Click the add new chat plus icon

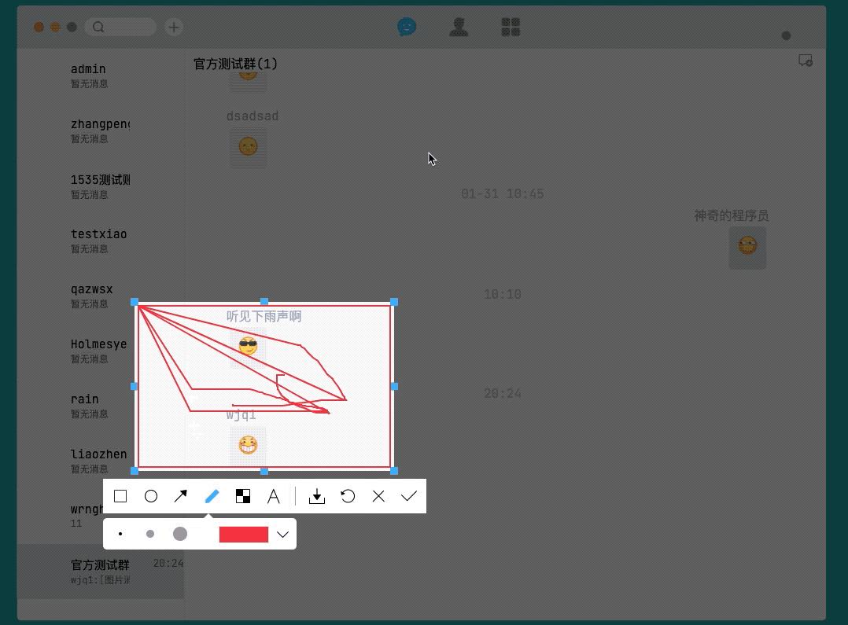click(x=173, y=27)
